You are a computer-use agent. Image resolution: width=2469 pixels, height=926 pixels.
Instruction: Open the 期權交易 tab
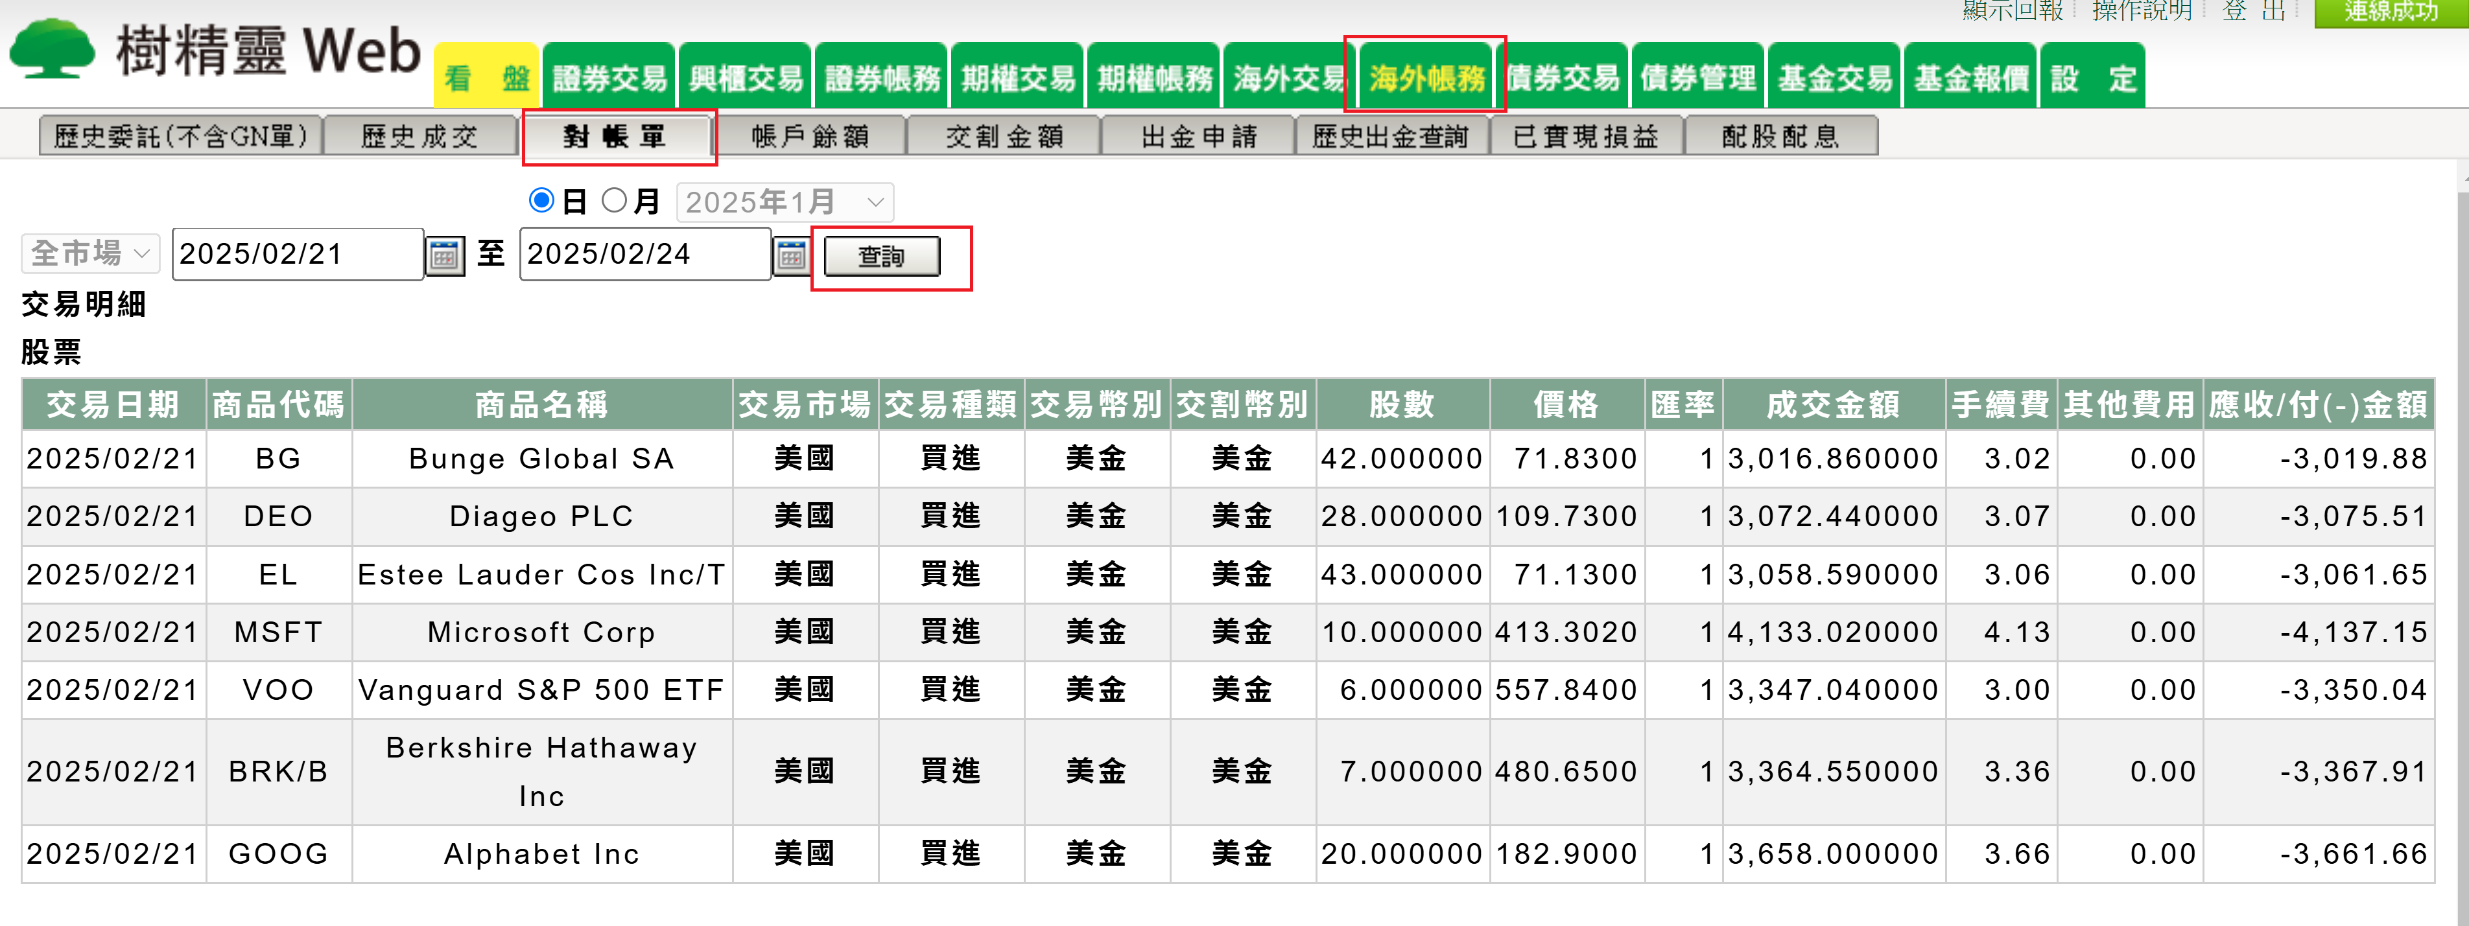(x=1018, y=76)
